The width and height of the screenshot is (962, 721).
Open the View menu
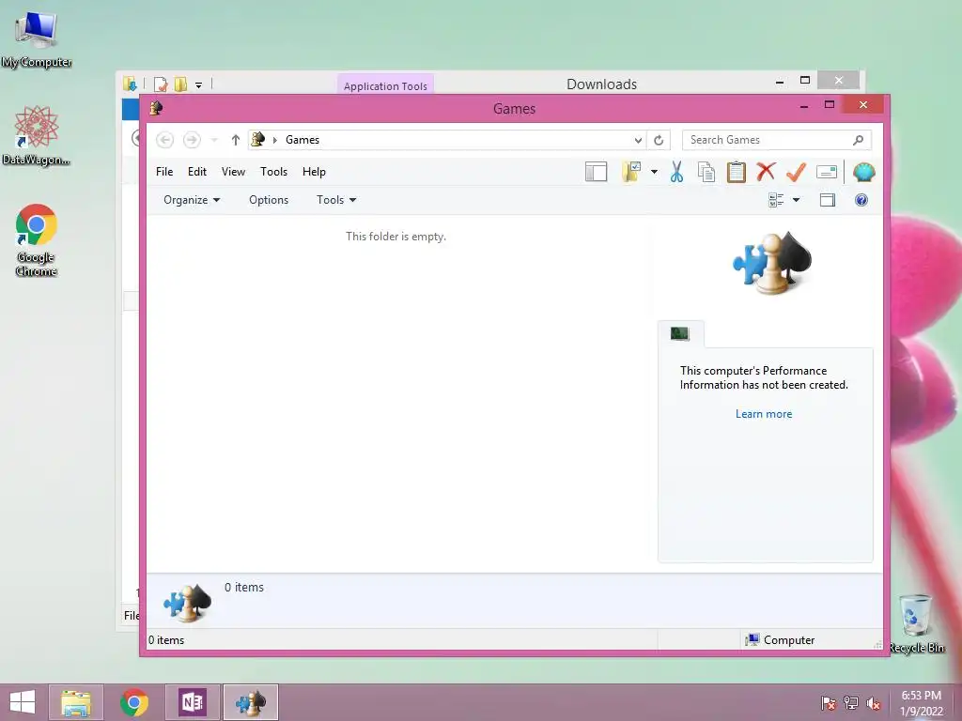[x=233, y=172]
